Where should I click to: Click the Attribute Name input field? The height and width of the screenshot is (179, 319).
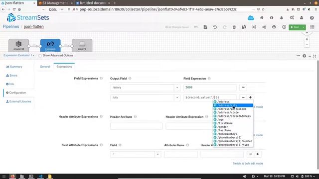pyautogui.click(x=181, y=154)
